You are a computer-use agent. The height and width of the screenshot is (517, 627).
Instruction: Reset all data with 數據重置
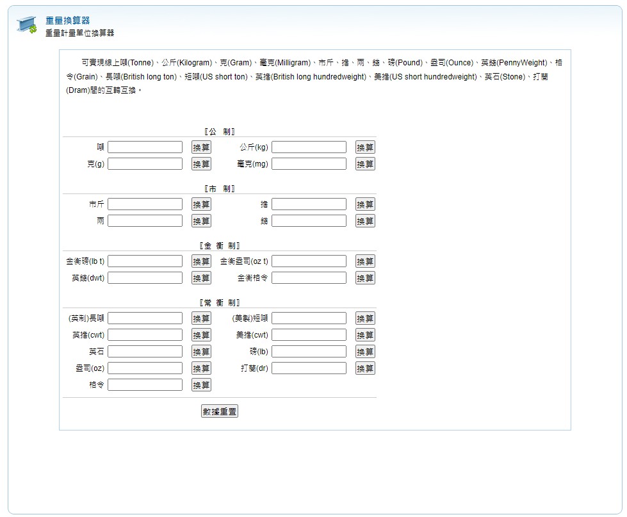point(220,411)
